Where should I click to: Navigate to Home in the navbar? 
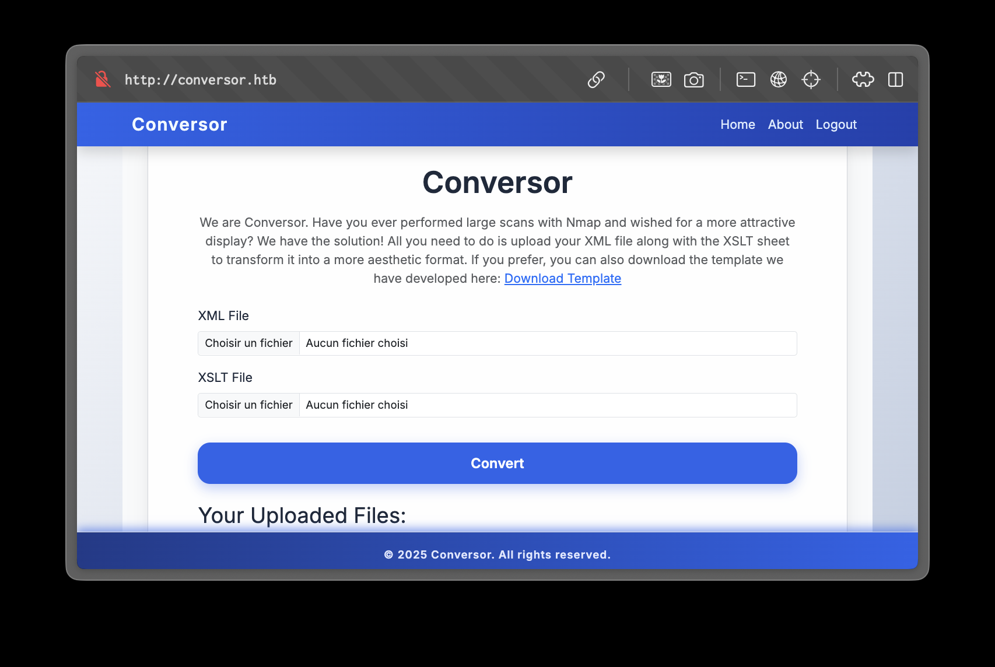pyautogui.click(x=738, y=124)
